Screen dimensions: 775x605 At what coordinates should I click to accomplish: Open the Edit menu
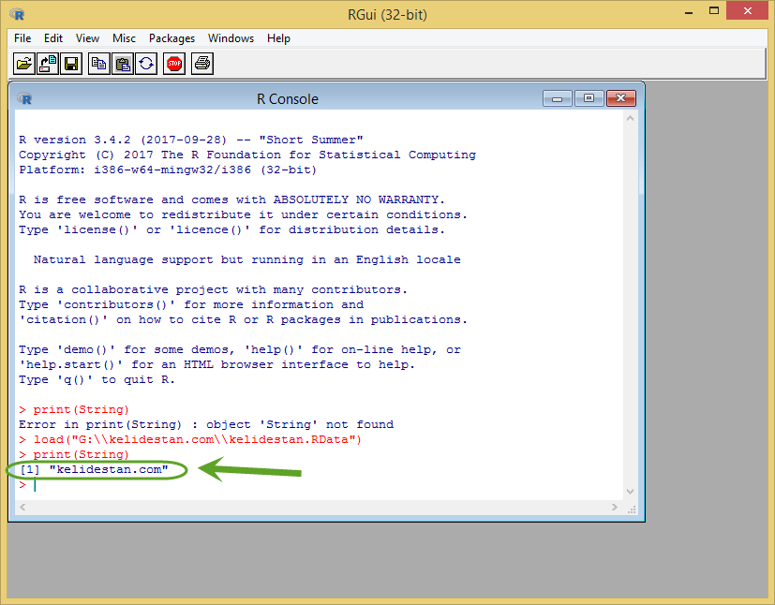point(52,38)
